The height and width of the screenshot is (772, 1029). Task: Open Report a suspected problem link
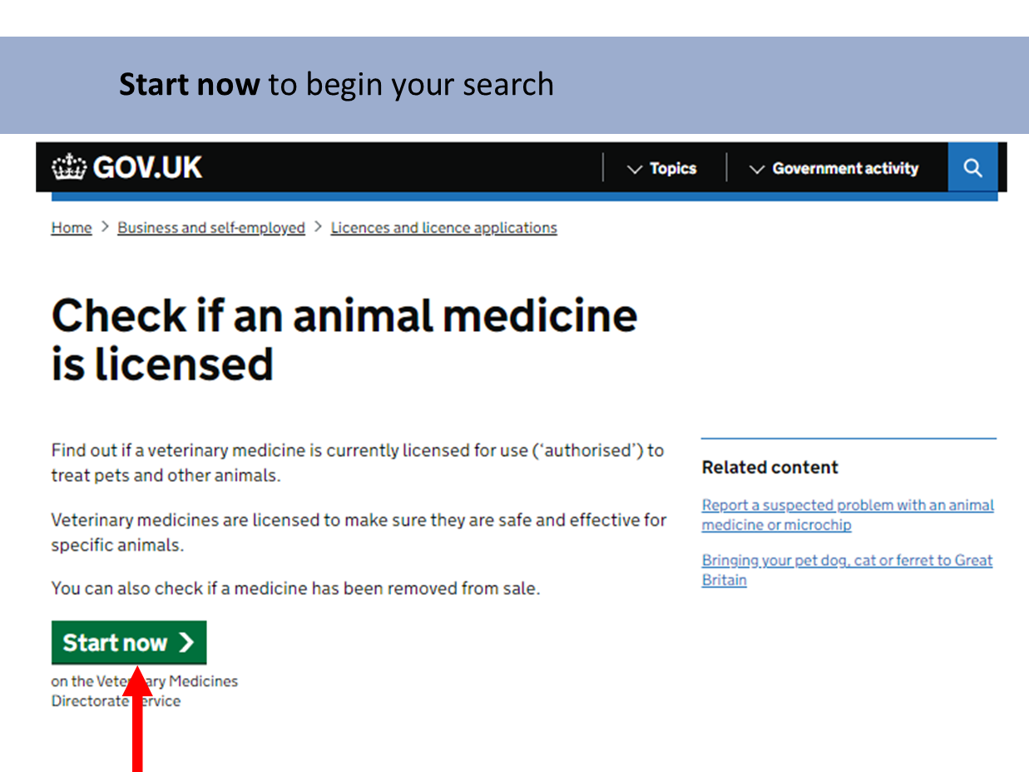[848, 515]
